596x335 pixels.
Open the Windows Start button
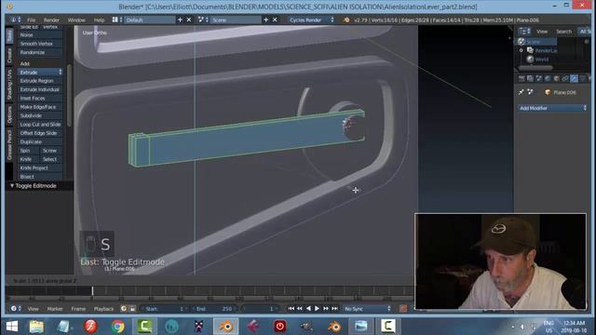tap(12, 327)
